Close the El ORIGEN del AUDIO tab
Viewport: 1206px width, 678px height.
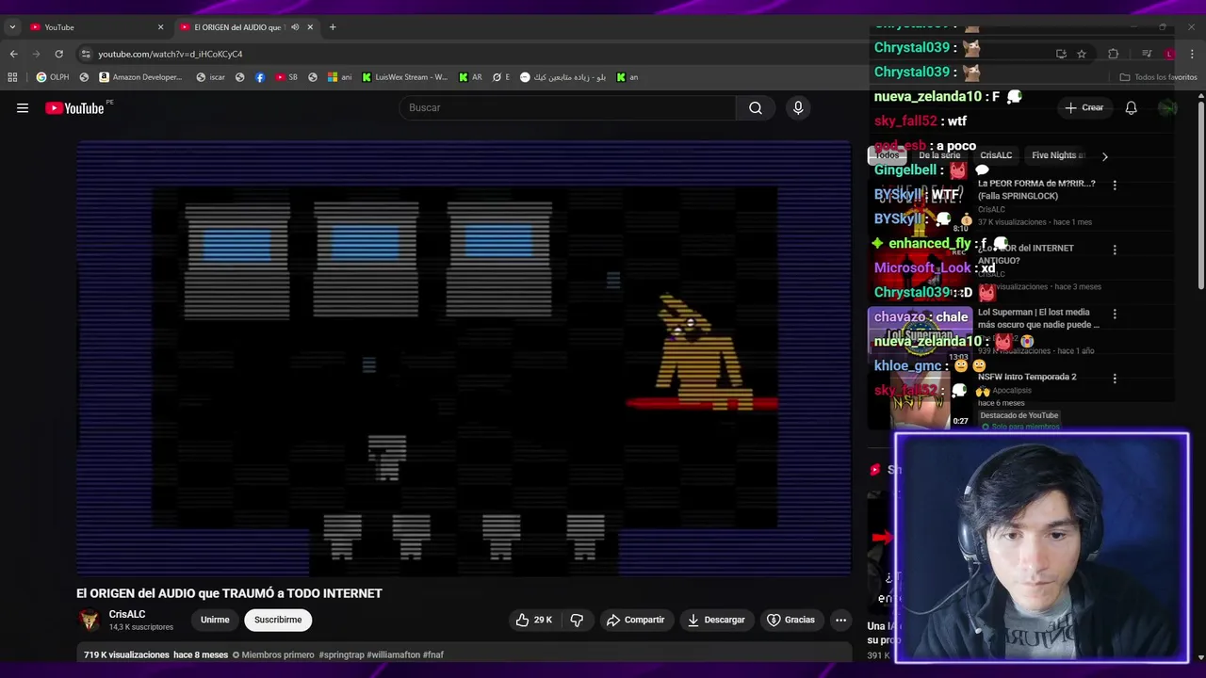point(310,27)
